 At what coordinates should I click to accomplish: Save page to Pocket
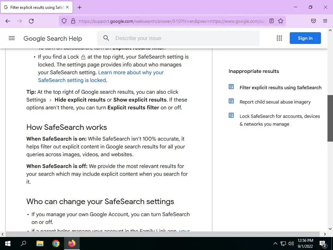pyautogui.click(x=313, y=21)
